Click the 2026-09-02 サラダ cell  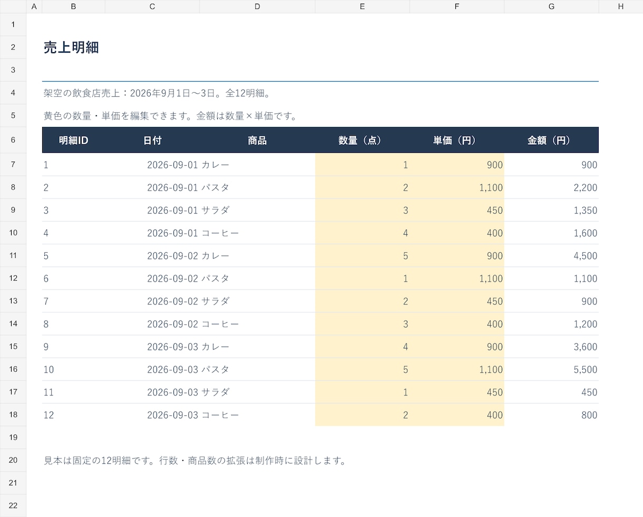(188, 301)
